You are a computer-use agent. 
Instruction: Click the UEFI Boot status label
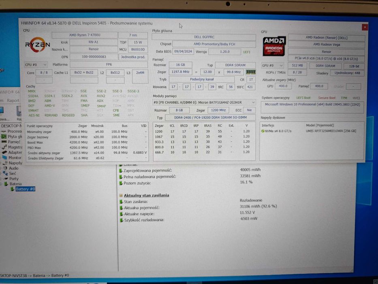pyautogui.click(x=303, y=98)
